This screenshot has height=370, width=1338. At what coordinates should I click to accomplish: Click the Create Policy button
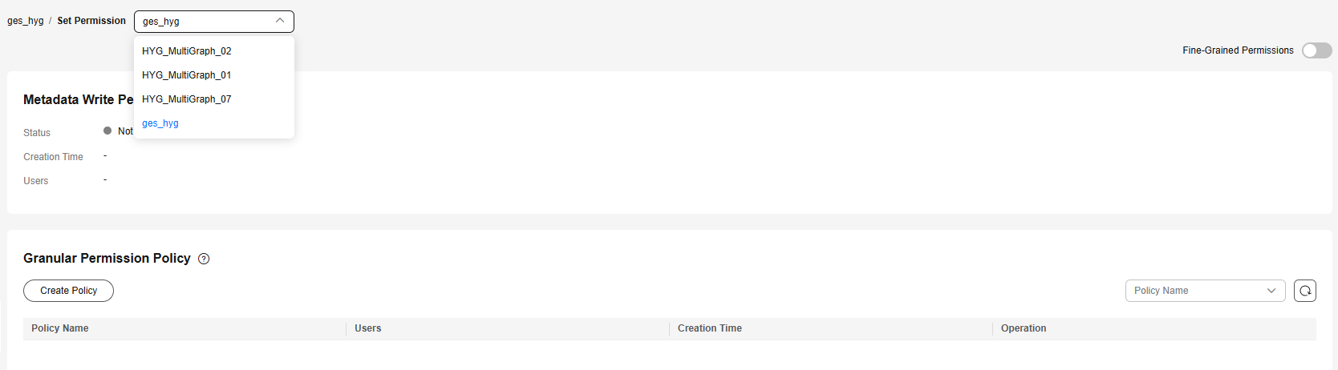[x=69, y=291]
